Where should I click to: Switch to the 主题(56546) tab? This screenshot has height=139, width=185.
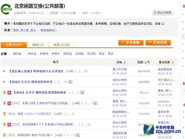click(x=14, y=45)
